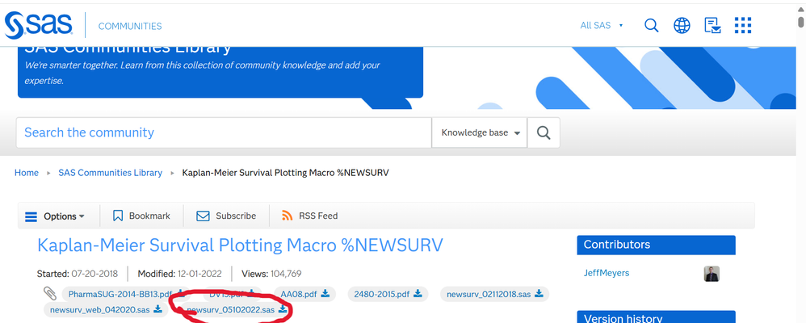
Task: Click the orange RSS icon
Action: point(288,216)
